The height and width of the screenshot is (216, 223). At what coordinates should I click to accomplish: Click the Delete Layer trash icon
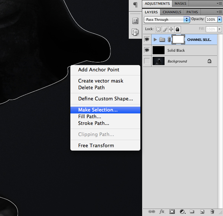click(x=212, y=212)
